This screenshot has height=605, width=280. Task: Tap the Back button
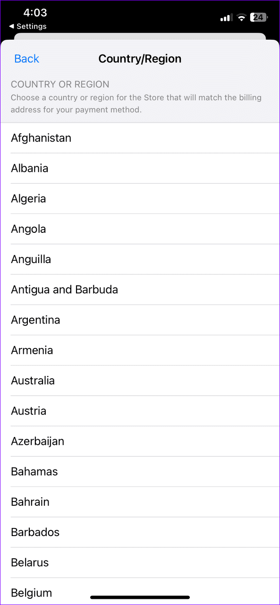(26, 59)
